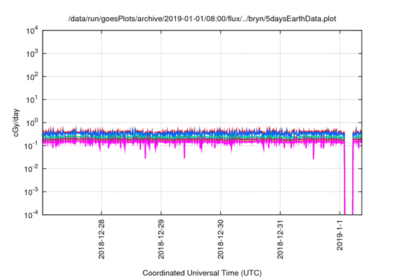Screen dimensions: 399x279
Task: Click the cGy/day y-axis label
Action: point(16,123)
